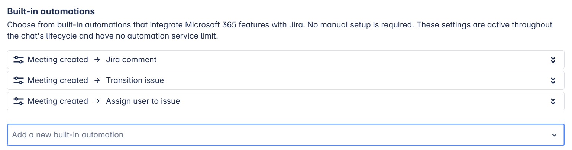Focus the new built-in automation placeholder text
The height and width of the screenshot is (150, 572).
[x=68, y=135]
